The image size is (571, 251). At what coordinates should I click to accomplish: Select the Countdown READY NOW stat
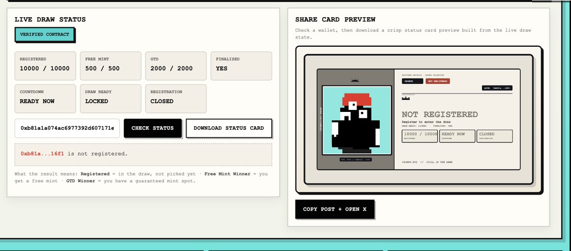[45, 99]
